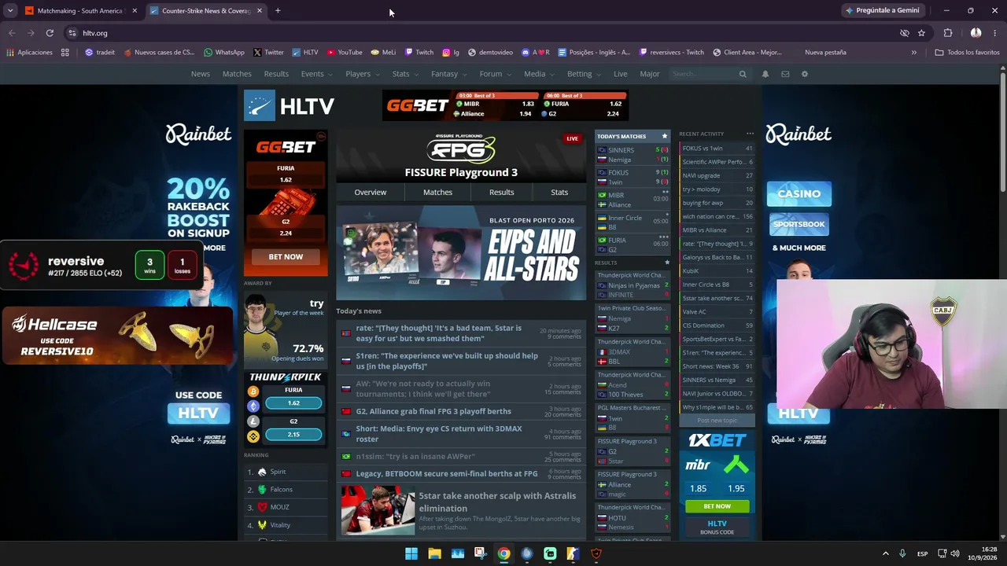Click the Pregúntale a Gemini button
1007x566 pixels.
882,11
